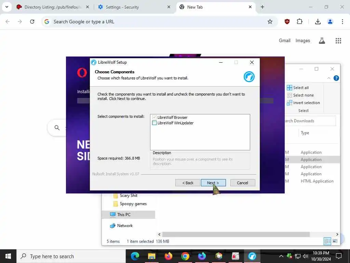Screen dimensions: 350x263
Task: Select This PC in navigation pane
Action: (129, 214)
